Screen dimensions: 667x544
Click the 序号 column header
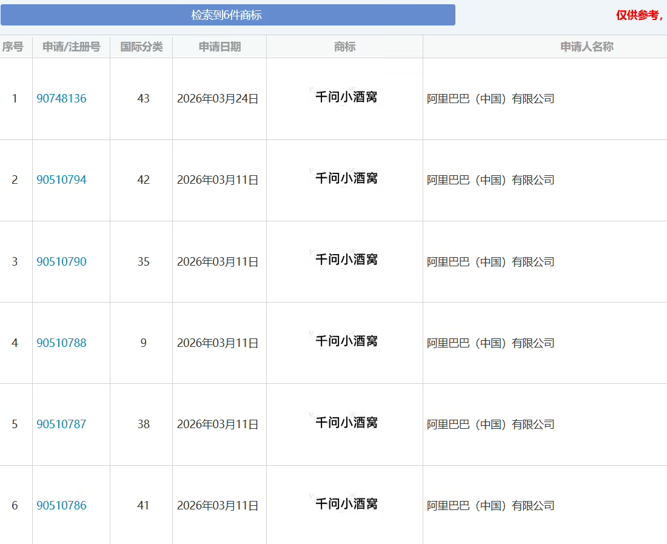click(x=15, y=47)
